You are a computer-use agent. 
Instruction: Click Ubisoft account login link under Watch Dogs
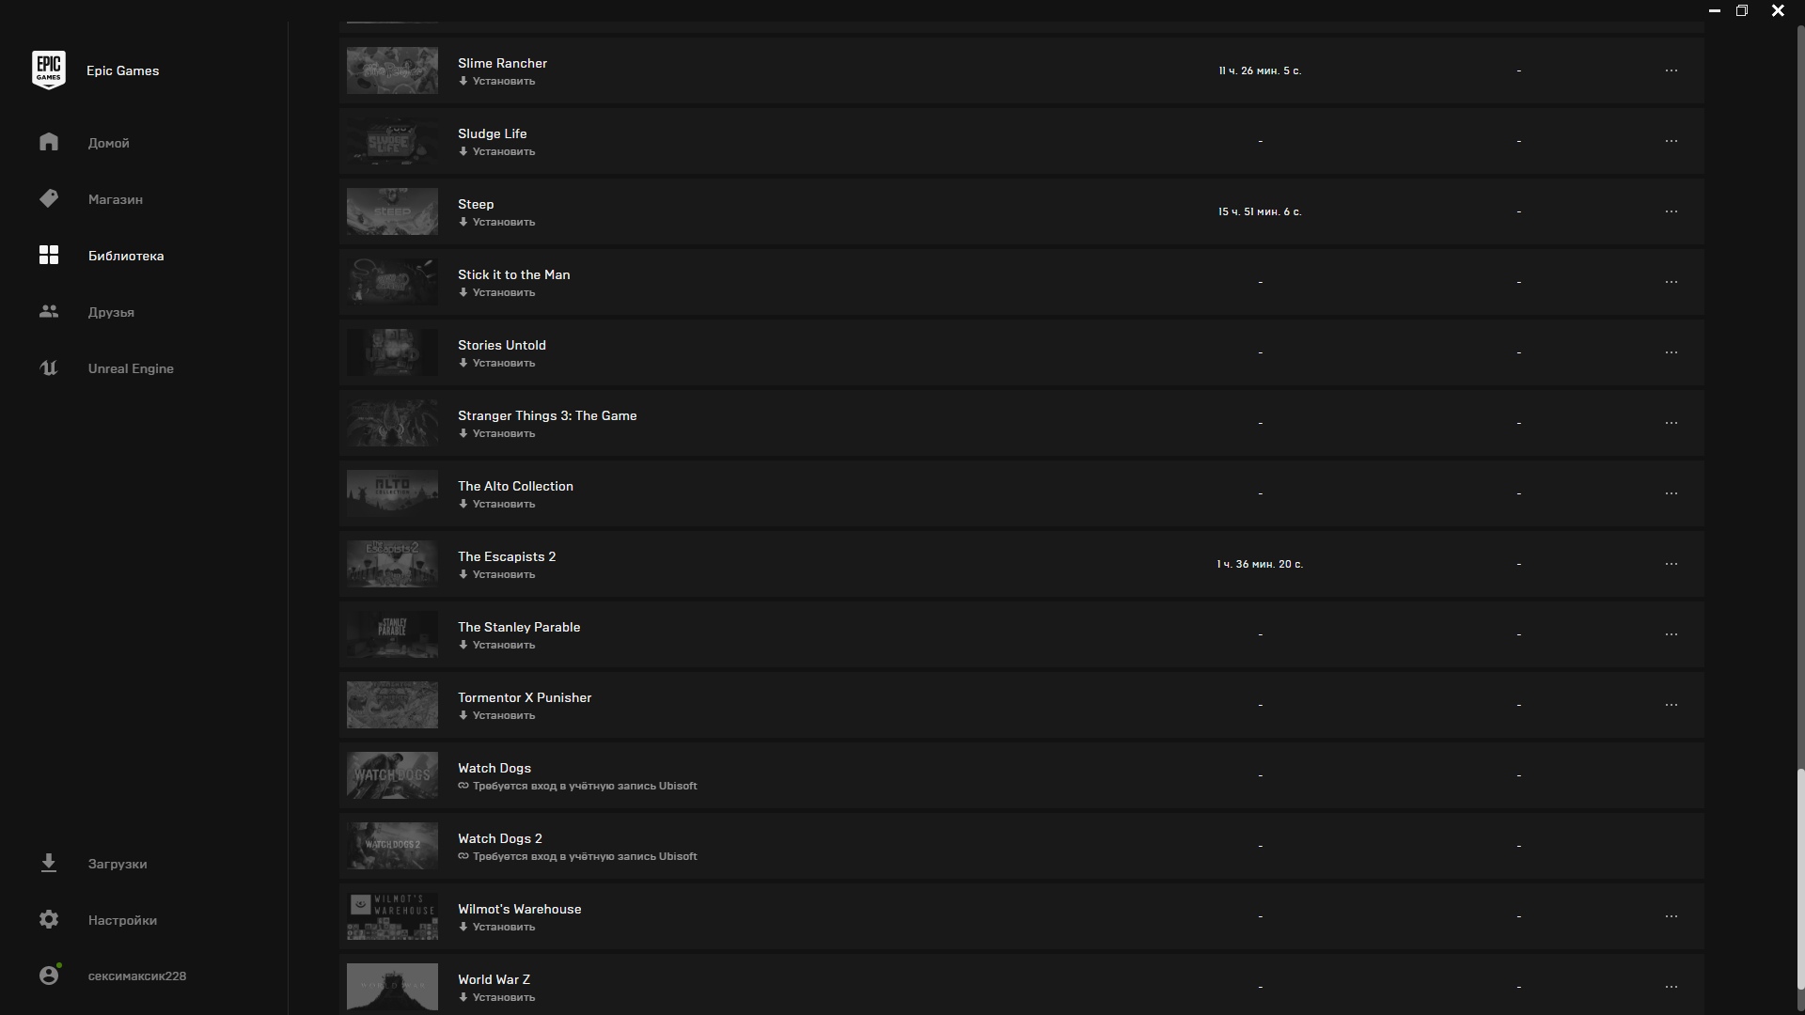point(577,786)
